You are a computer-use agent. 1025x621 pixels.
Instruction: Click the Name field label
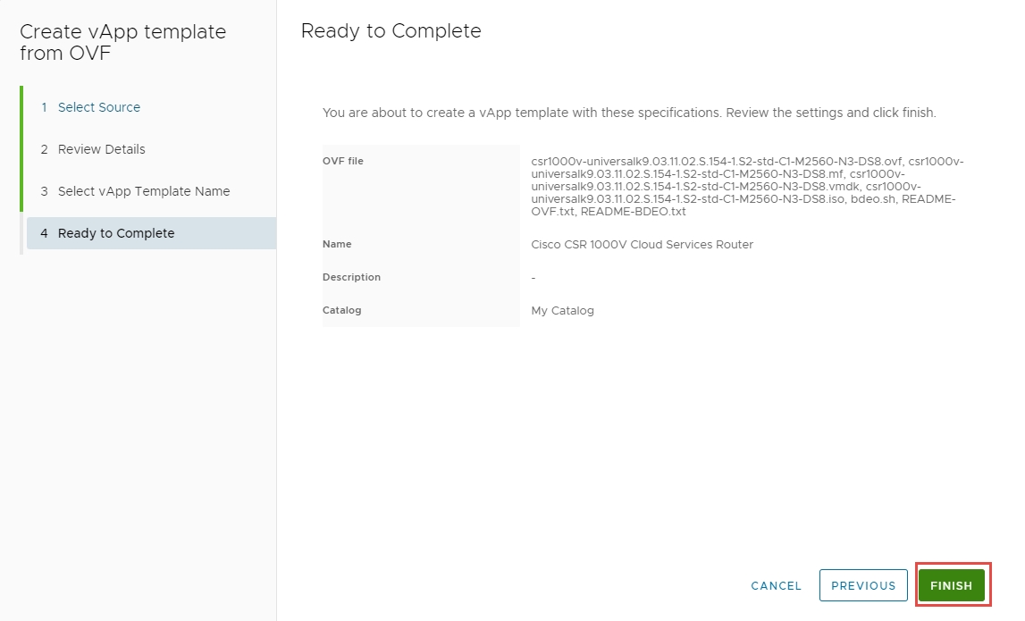pyautogui.click(x=337, y=244)
